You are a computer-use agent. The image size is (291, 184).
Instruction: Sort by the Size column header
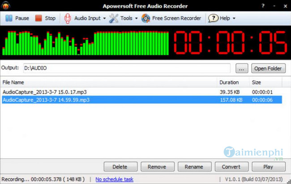click(x=266, y=82)
